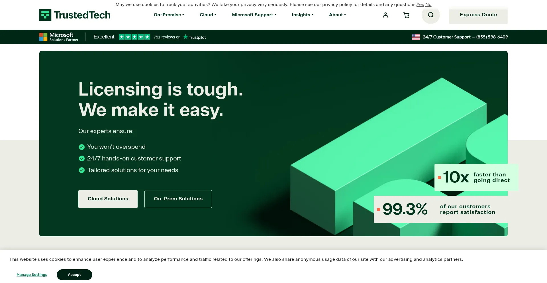The height and width of the screenshot is (283, 547).
Task: Click Yes to allow activity tracking
Action: point(420,4)
